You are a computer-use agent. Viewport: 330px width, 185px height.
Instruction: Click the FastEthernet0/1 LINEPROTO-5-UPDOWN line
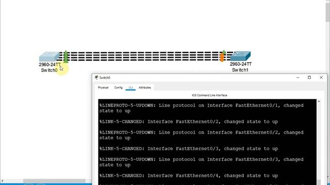[x=202, y=108]
